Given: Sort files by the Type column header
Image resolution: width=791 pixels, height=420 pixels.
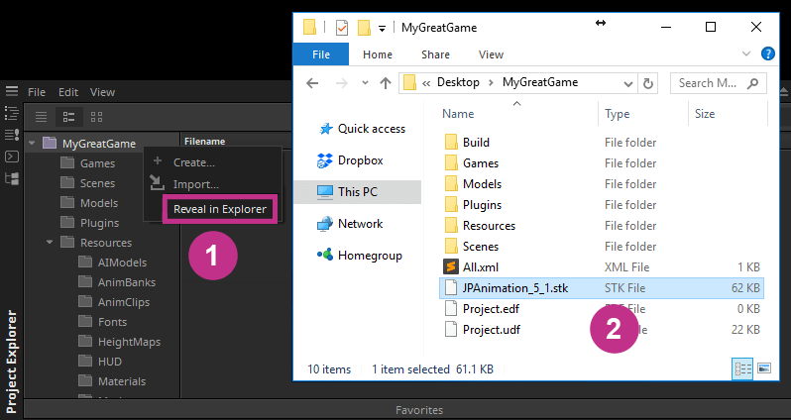Looking at the screenshot, I should tap(618, 114).
